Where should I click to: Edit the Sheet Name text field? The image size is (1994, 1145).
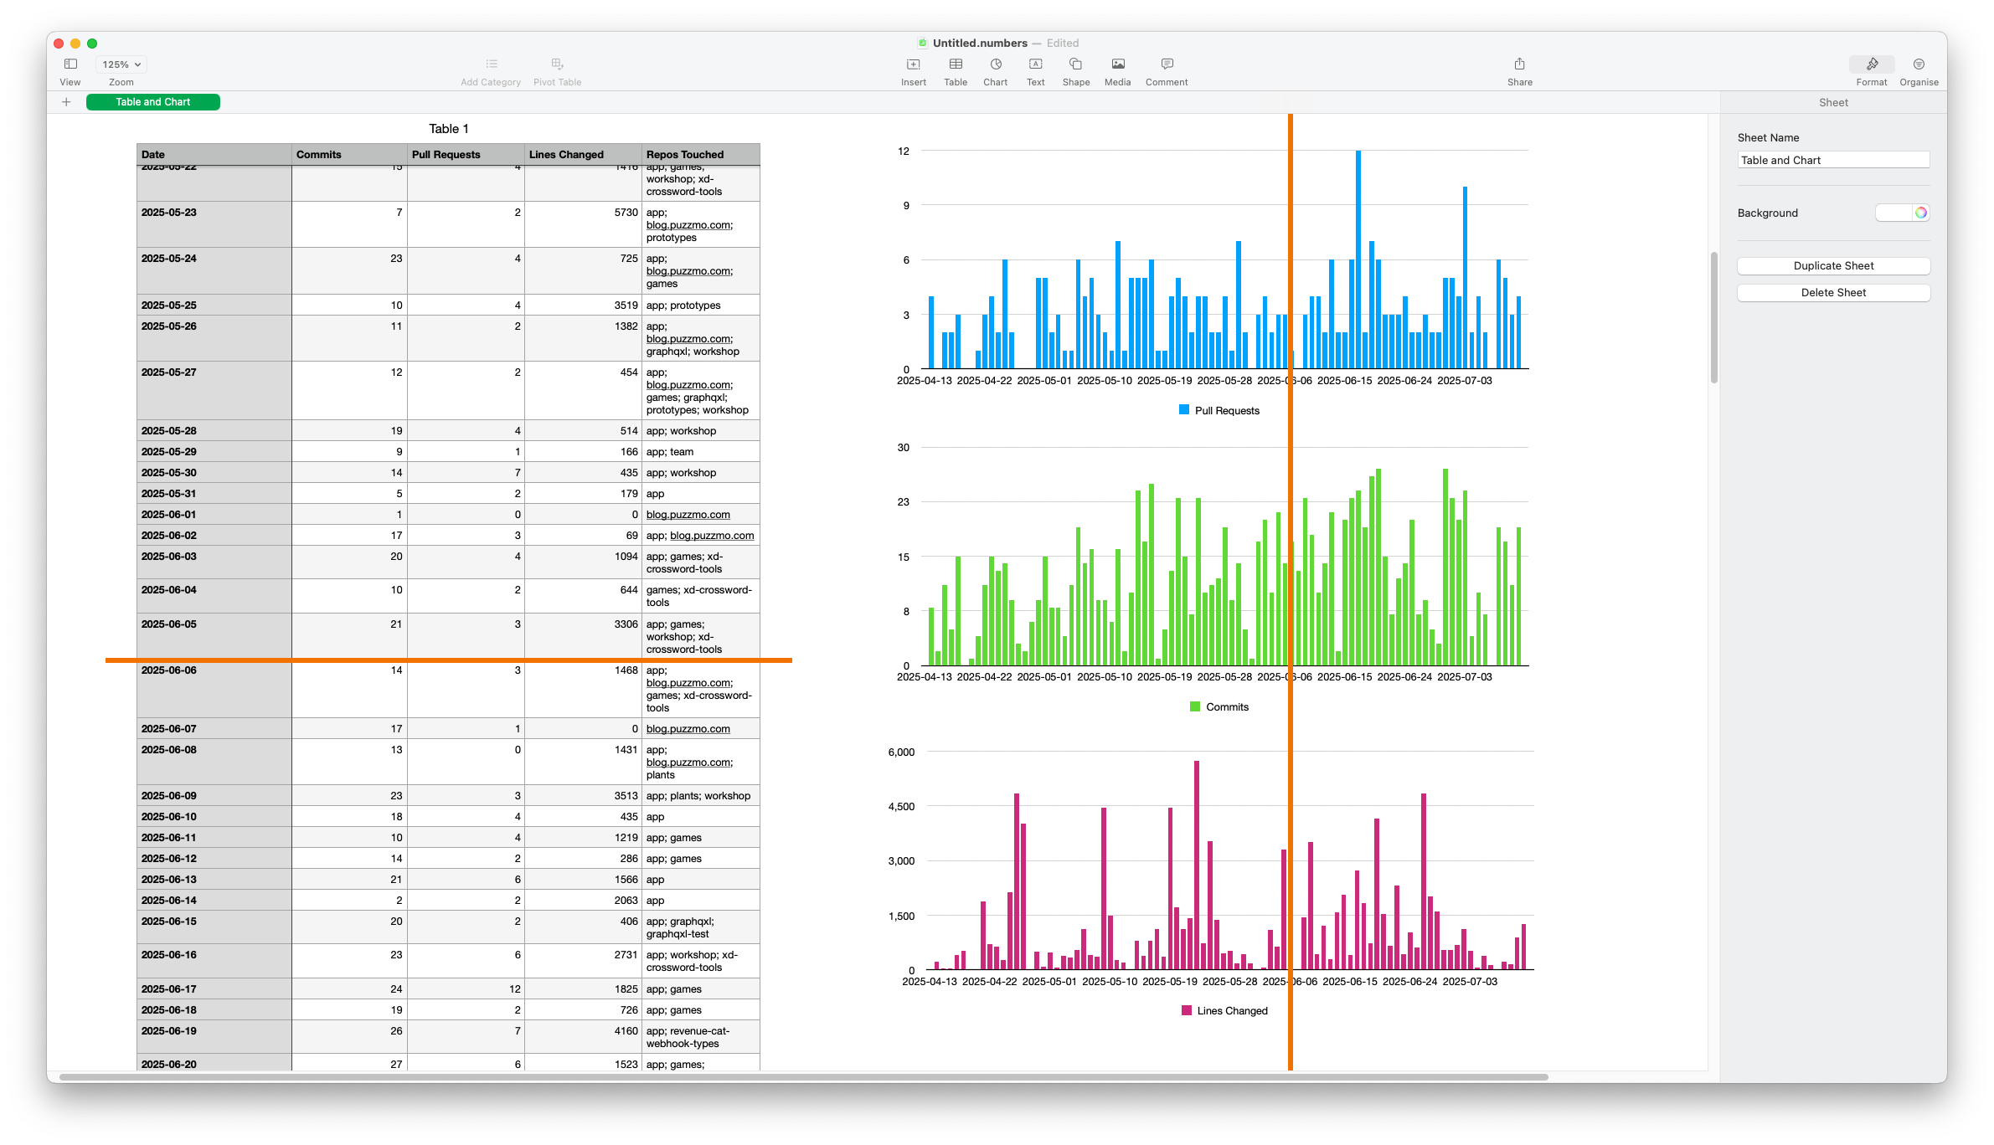tap(1833, 161)
